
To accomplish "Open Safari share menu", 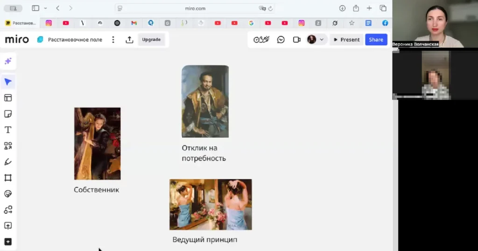I will pyautogui.click(x=356, y=8).
